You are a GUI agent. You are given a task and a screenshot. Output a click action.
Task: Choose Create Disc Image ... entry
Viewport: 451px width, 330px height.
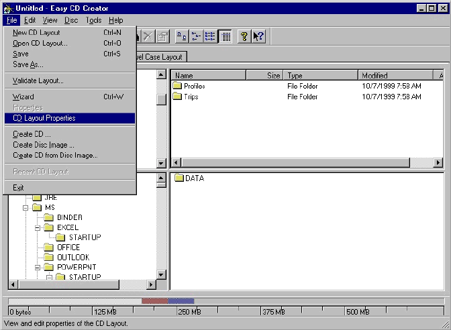click(x=70, y=145)
